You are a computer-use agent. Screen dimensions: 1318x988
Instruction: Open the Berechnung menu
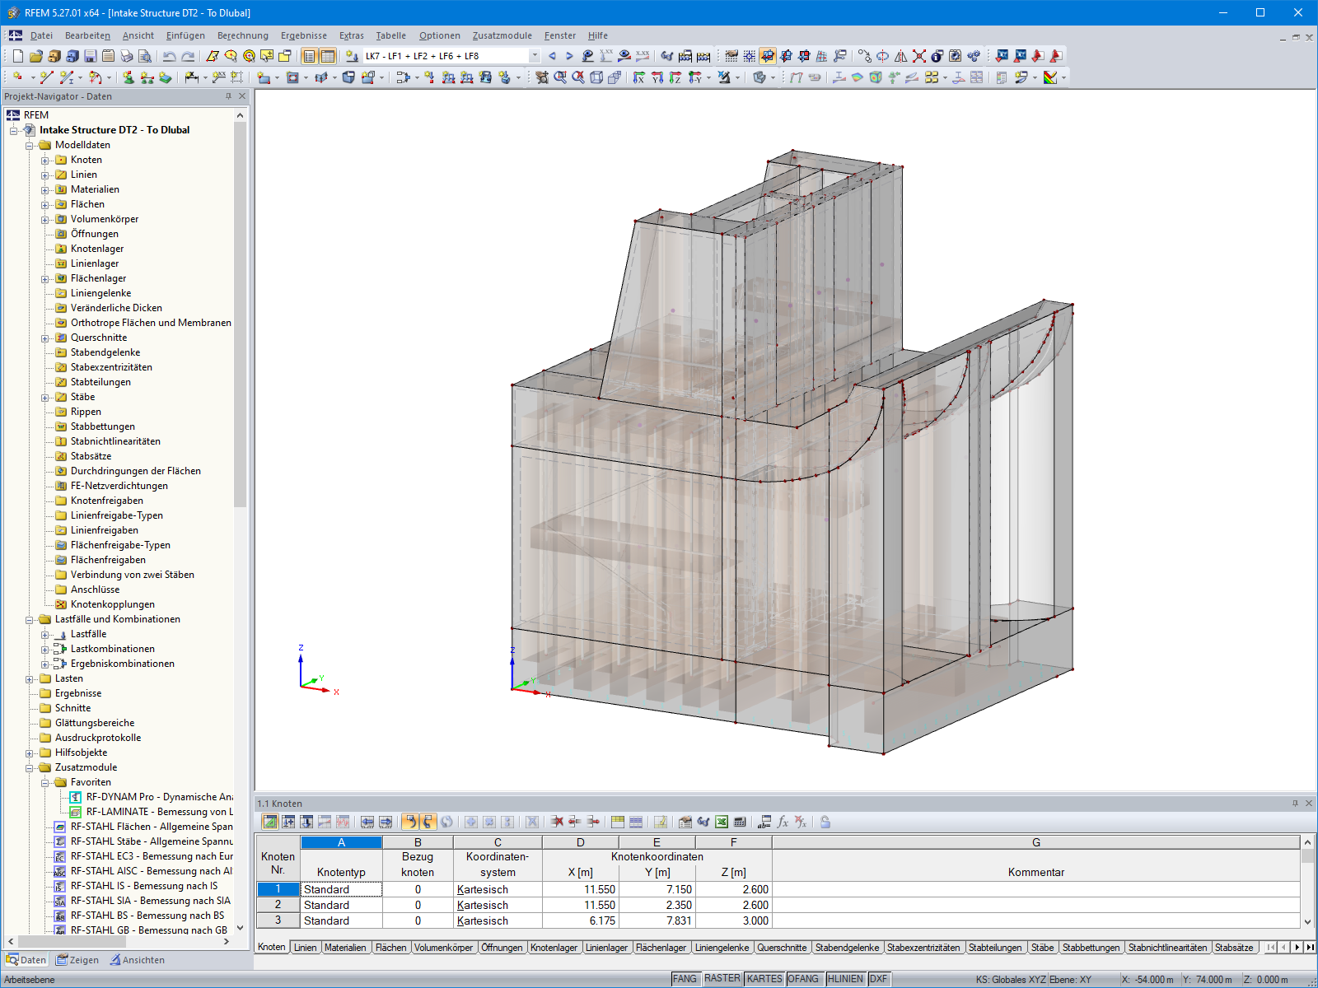click(x=242, y=35)
